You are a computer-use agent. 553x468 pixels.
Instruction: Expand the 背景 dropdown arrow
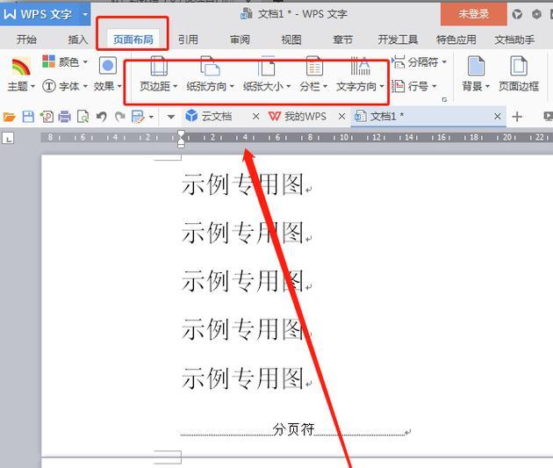pos(487,86)
